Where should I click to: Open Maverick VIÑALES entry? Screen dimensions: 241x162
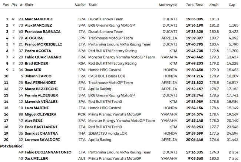point(41,102)
